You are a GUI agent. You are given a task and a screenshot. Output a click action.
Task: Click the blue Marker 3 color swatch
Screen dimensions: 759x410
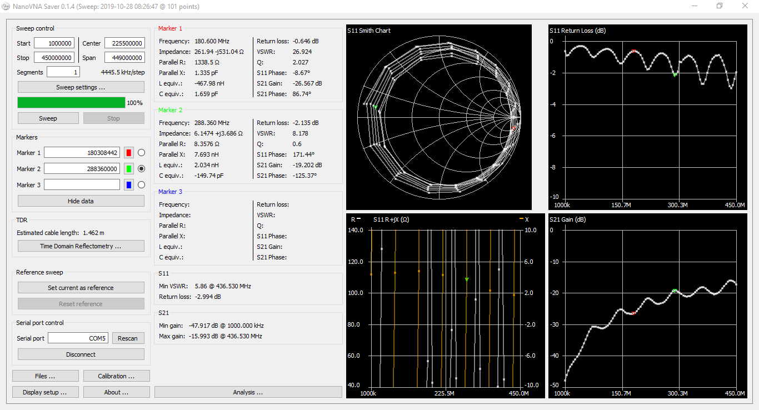[128, 185]
